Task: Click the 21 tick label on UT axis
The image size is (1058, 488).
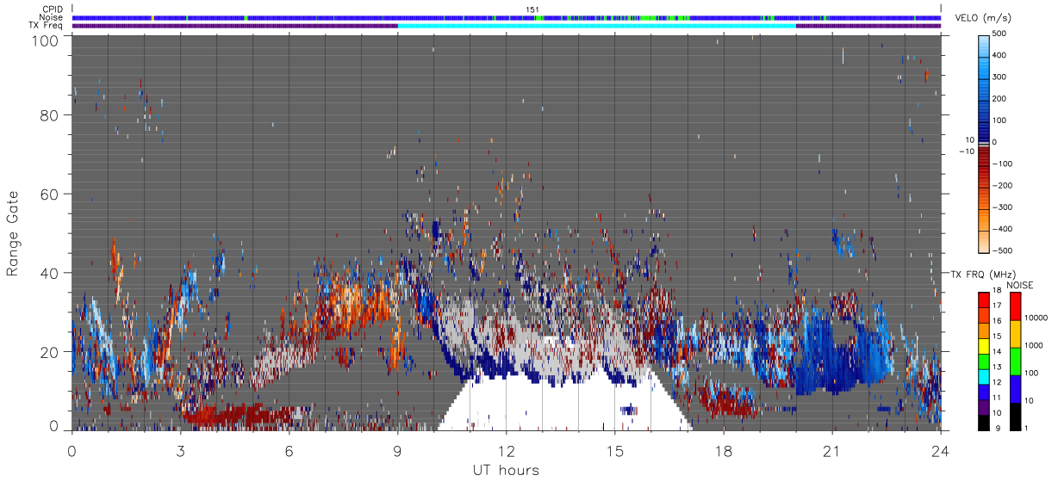Action: pyautogui.click(x=831, y=451)
